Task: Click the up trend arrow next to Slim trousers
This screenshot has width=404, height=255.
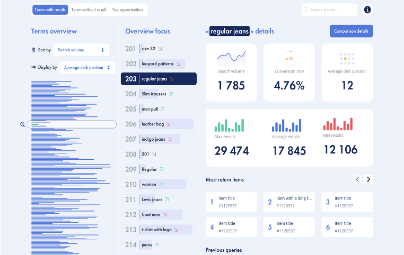Action: 171,94
